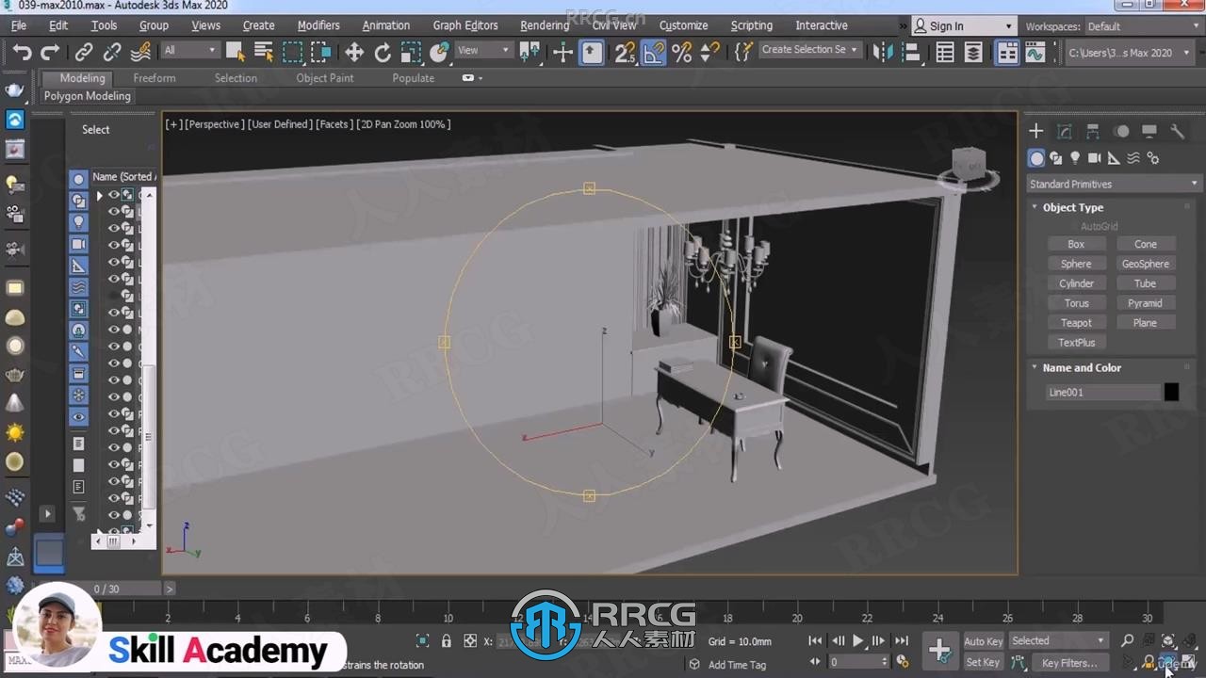The image size is (1206, 678).
Task: Open the Scripting menu
Action: [x=751, y=25]
